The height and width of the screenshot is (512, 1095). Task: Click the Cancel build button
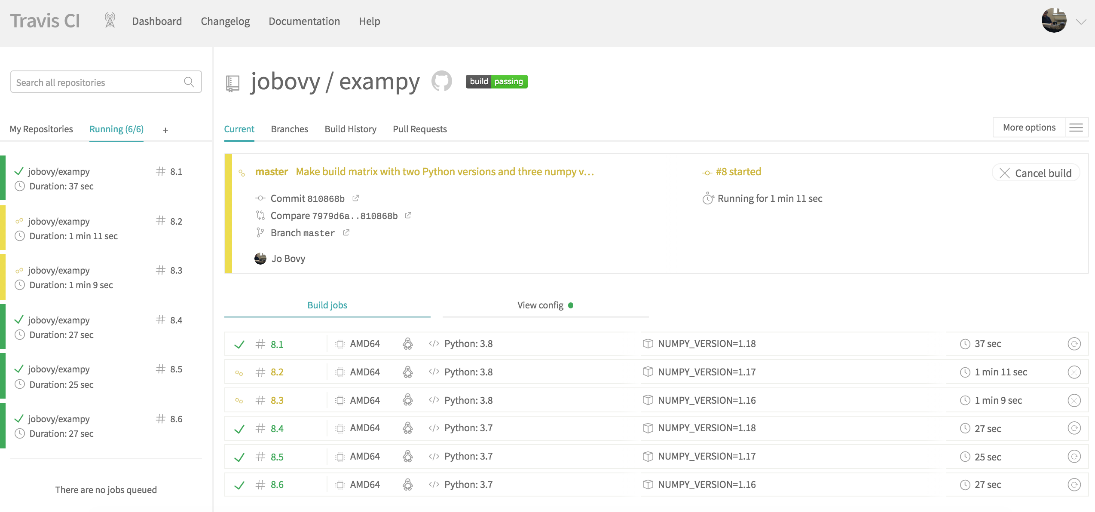(x=1036, y=173)
